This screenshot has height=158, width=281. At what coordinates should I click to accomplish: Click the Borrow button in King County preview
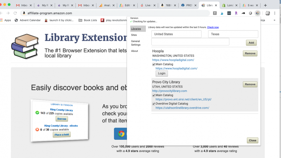pos(62,119)
